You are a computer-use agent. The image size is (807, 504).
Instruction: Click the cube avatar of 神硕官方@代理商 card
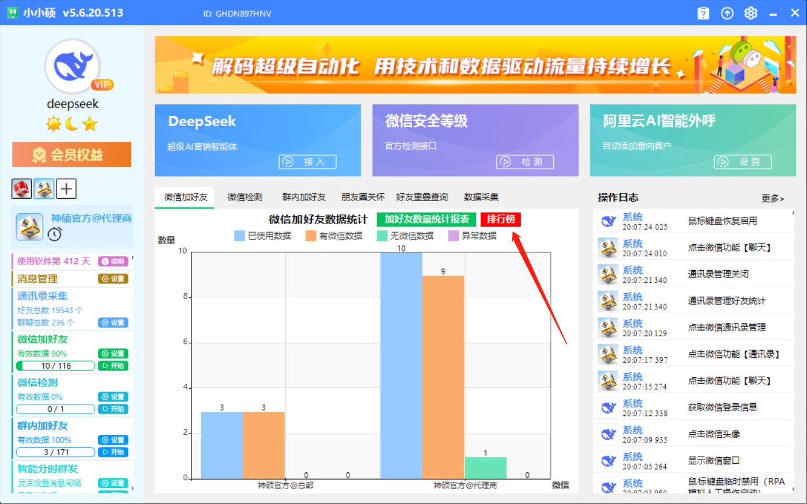pos(29,226)
